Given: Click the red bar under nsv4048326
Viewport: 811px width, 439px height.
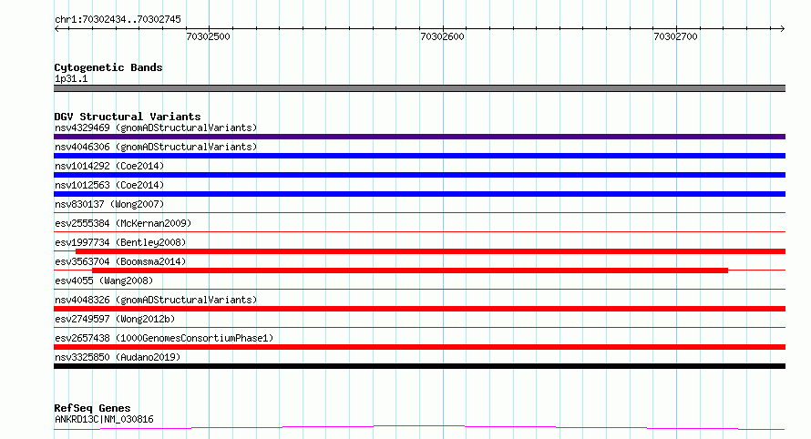Looking at the screenshot, I should [419, 309].
